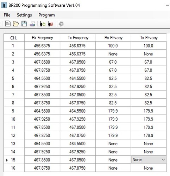170x176 pixels.
Task: Select channel 1 Rx Privacy 100.0
Action: 113,46
